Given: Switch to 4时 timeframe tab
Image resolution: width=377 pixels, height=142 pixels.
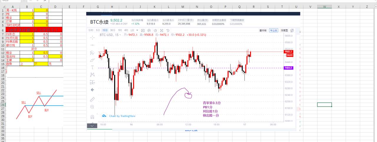Looking at the screenshot, I should [126, 30].
